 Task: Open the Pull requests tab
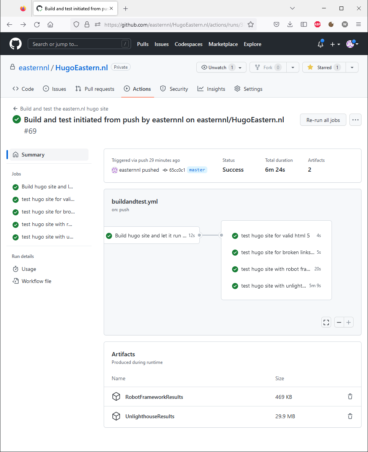click(x=95, y=89)
